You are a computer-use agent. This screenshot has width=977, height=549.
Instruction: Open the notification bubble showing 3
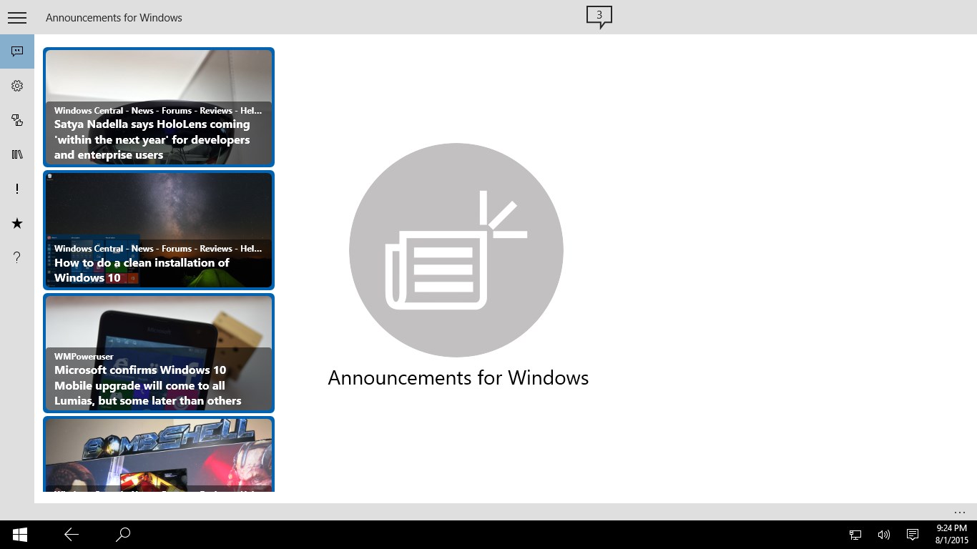[599, 17]
